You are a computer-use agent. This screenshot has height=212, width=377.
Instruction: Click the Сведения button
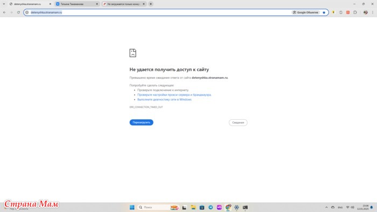(238, 122)
